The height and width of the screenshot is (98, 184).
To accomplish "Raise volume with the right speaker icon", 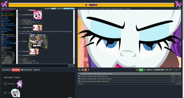I will [145, 70].
